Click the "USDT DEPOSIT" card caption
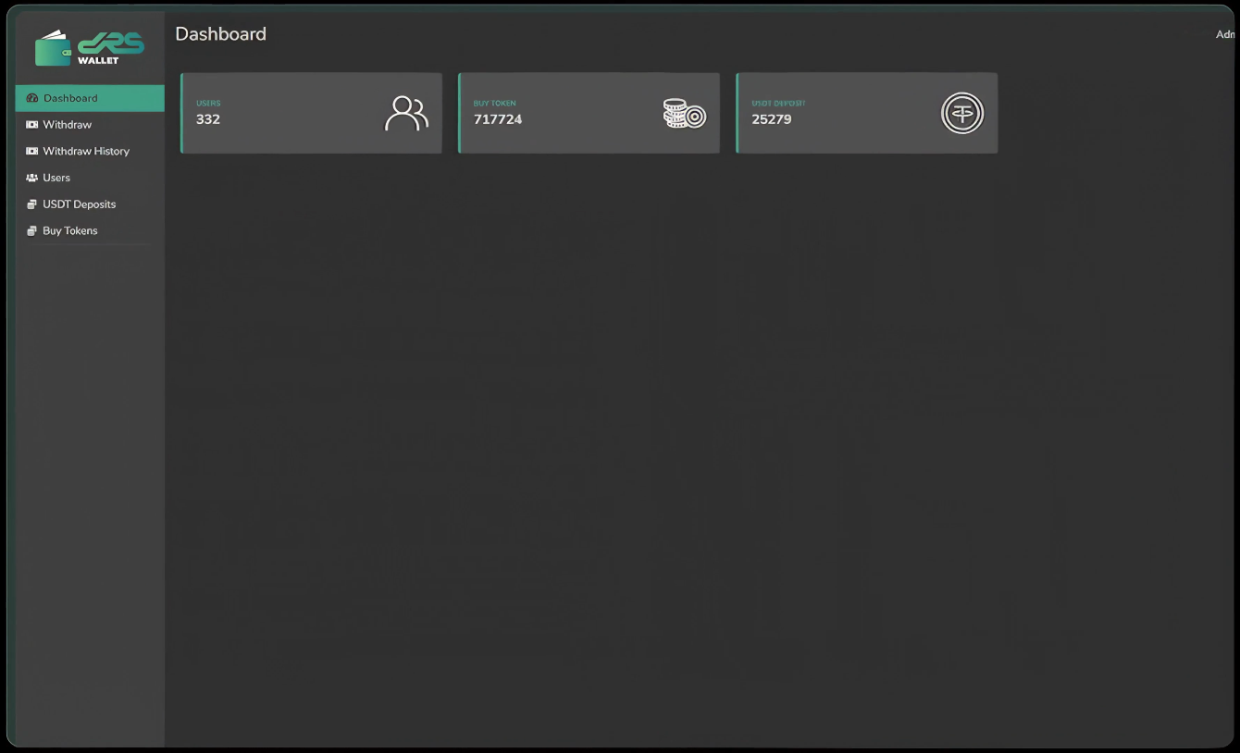The image size is (1240, 753). pos(778,104)
